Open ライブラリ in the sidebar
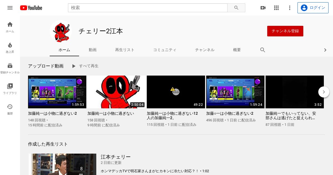 point(10,89)
